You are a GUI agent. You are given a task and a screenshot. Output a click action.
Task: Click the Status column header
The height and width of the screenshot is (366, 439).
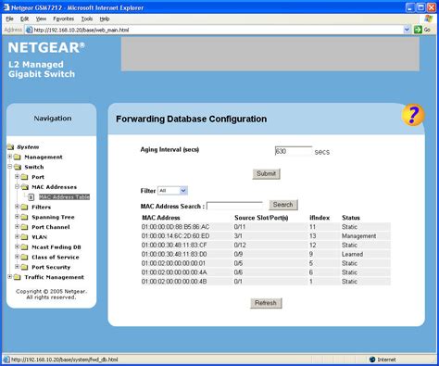(x=351, y=218)
